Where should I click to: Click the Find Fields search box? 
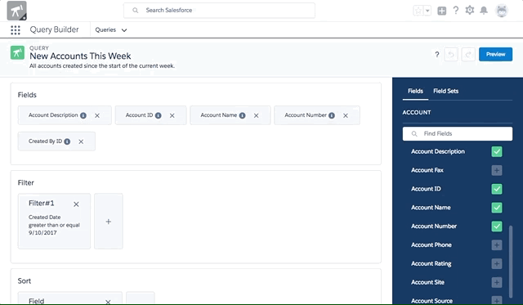coord(458,133)
